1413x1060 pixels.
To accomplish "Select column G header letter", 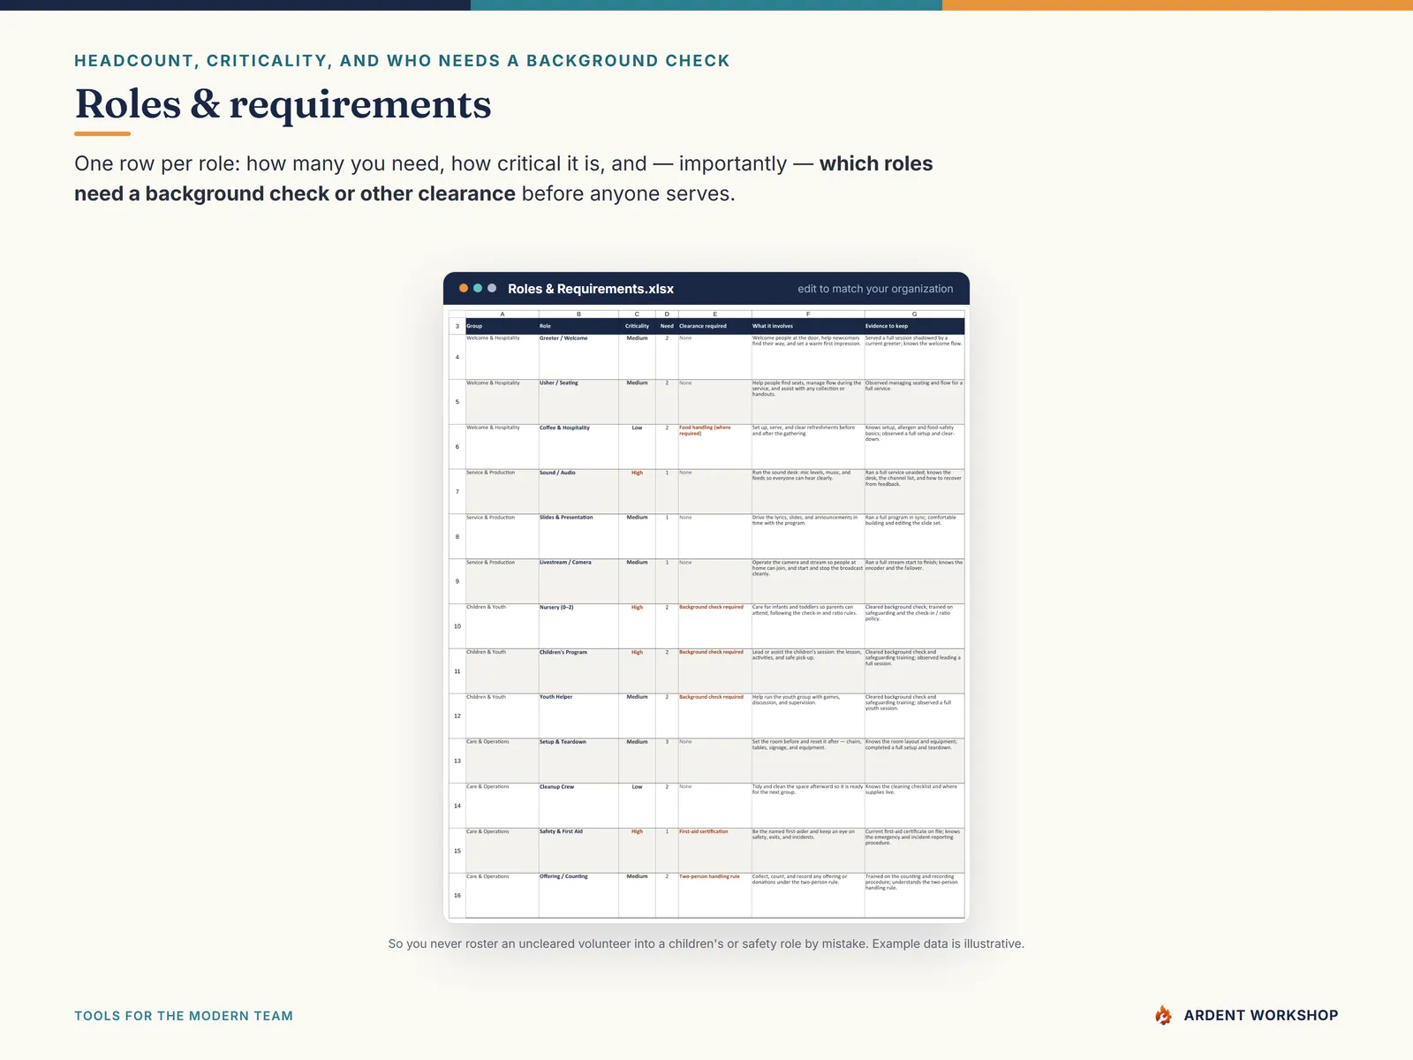I will coord(914,314).
